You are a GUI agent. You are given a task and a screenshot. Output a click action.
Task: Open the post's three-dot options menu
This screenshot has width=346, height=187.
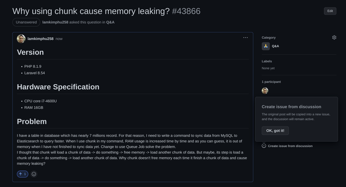tap(245, 38)
